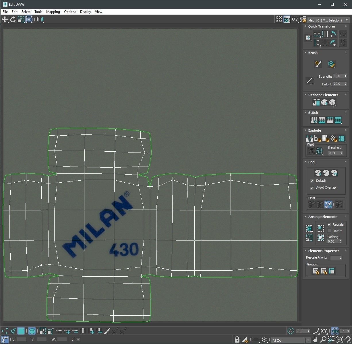This screenshot has height=344, width=352.
Task: Activate the Freeform Mode tool
Action: point(29,19)
